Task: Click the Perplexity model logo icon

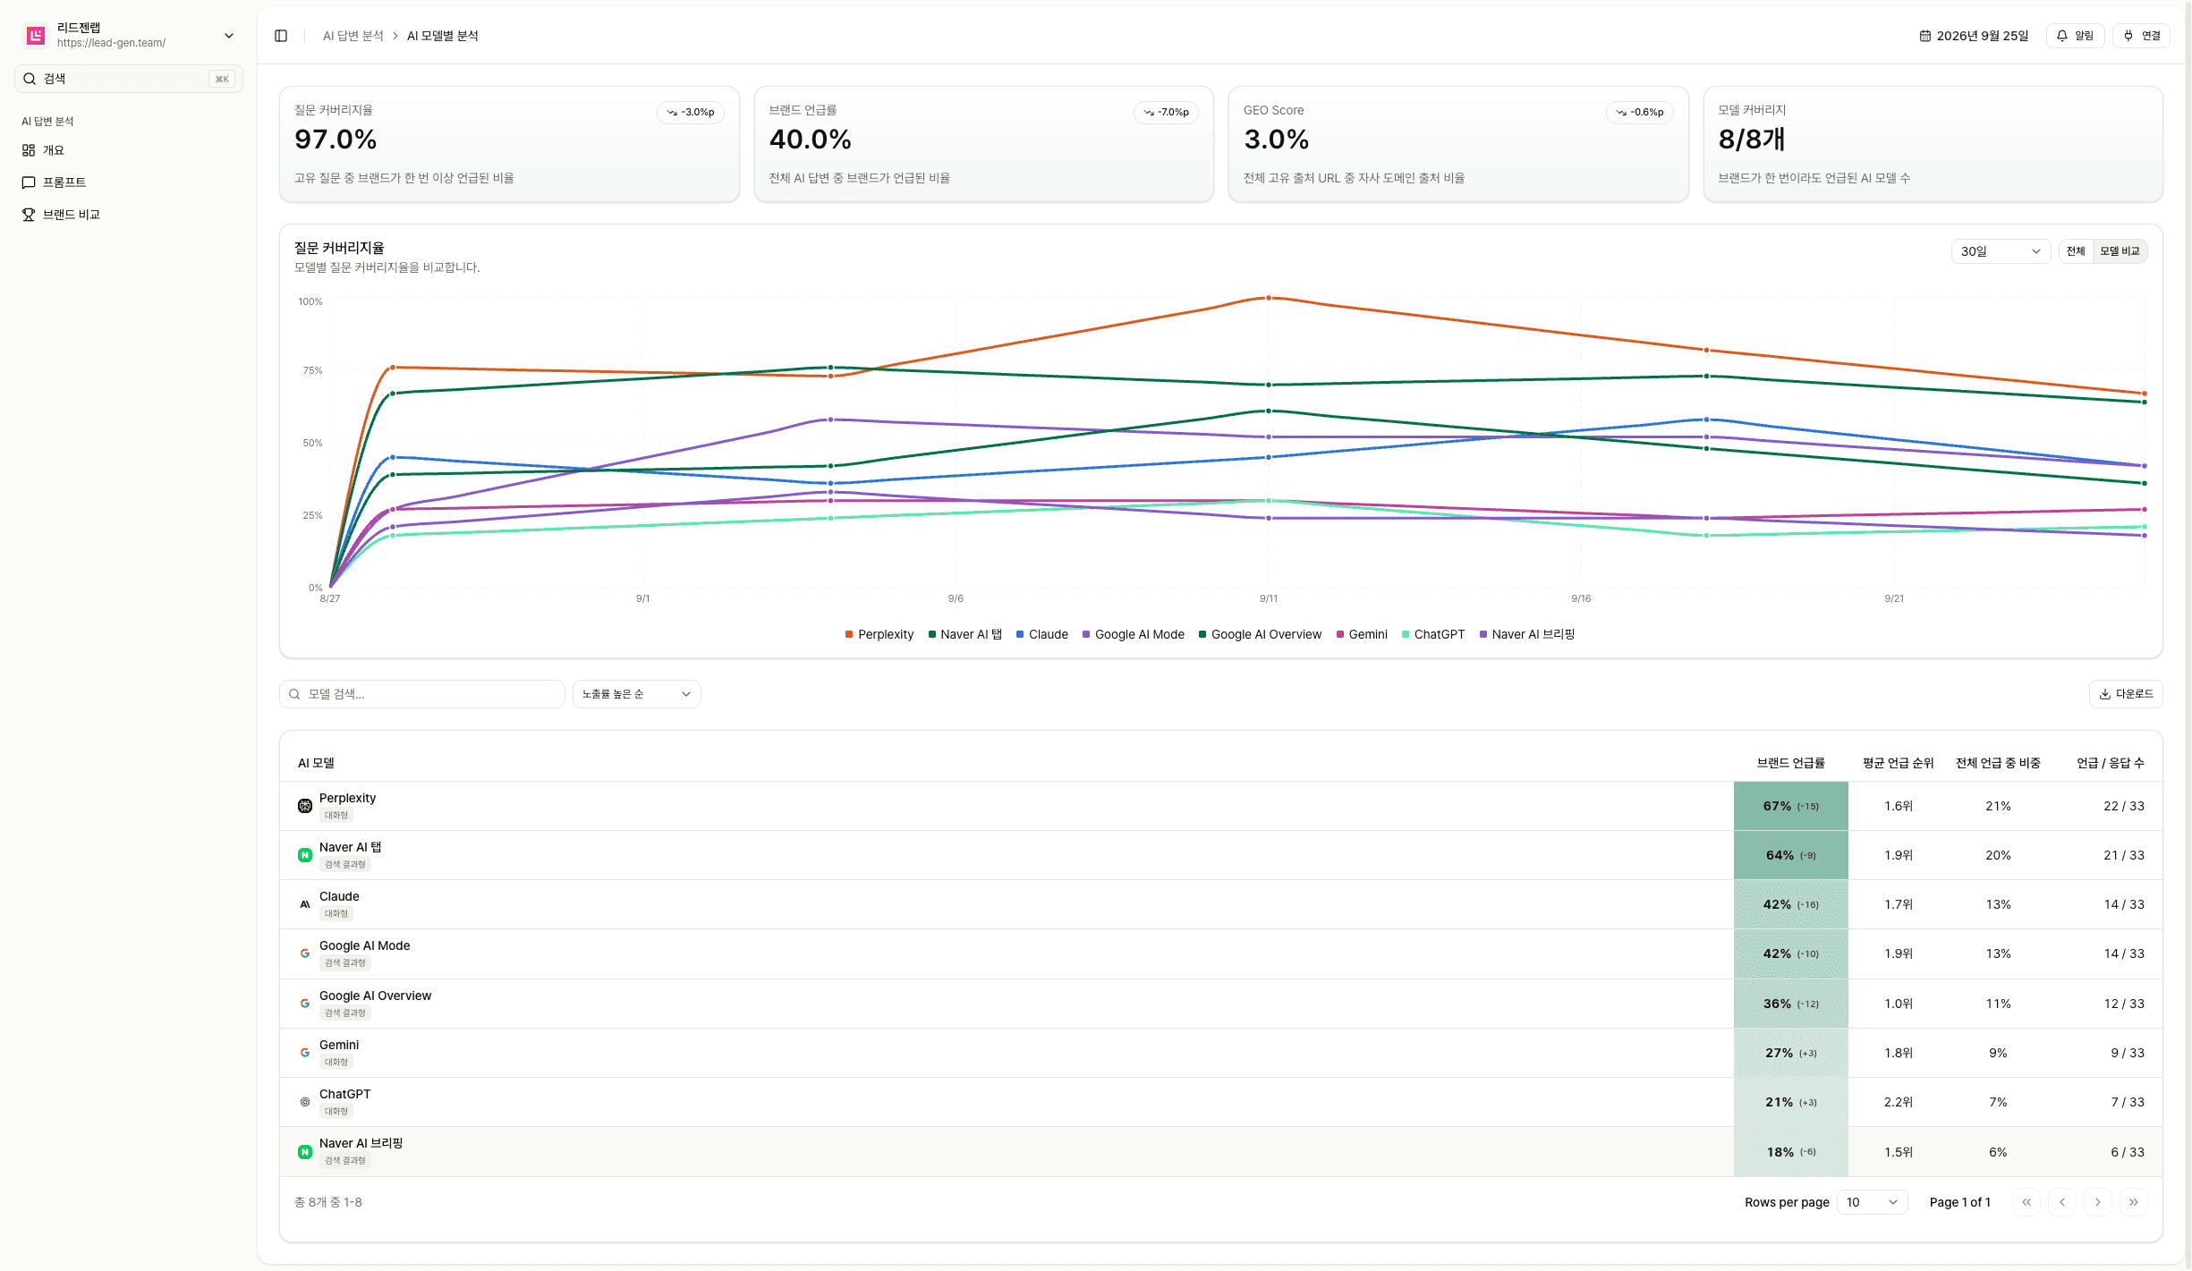Action: (x=305, y=806)
